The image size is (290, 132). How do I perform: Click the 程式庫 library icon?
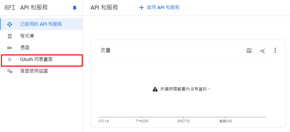point(10,36)
